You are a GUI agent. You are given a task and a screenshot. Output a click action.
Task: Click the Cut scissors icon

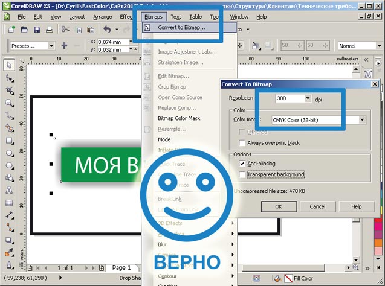(66, 29)
